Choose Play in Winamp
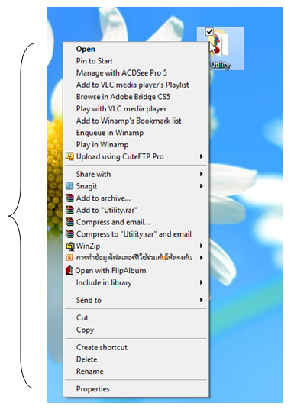294x412 pixels. click(x=136, y=145)
